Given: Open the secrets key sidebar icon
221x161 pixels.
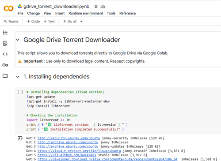Looking at the screenshot, I should click(x=5, y=65).
